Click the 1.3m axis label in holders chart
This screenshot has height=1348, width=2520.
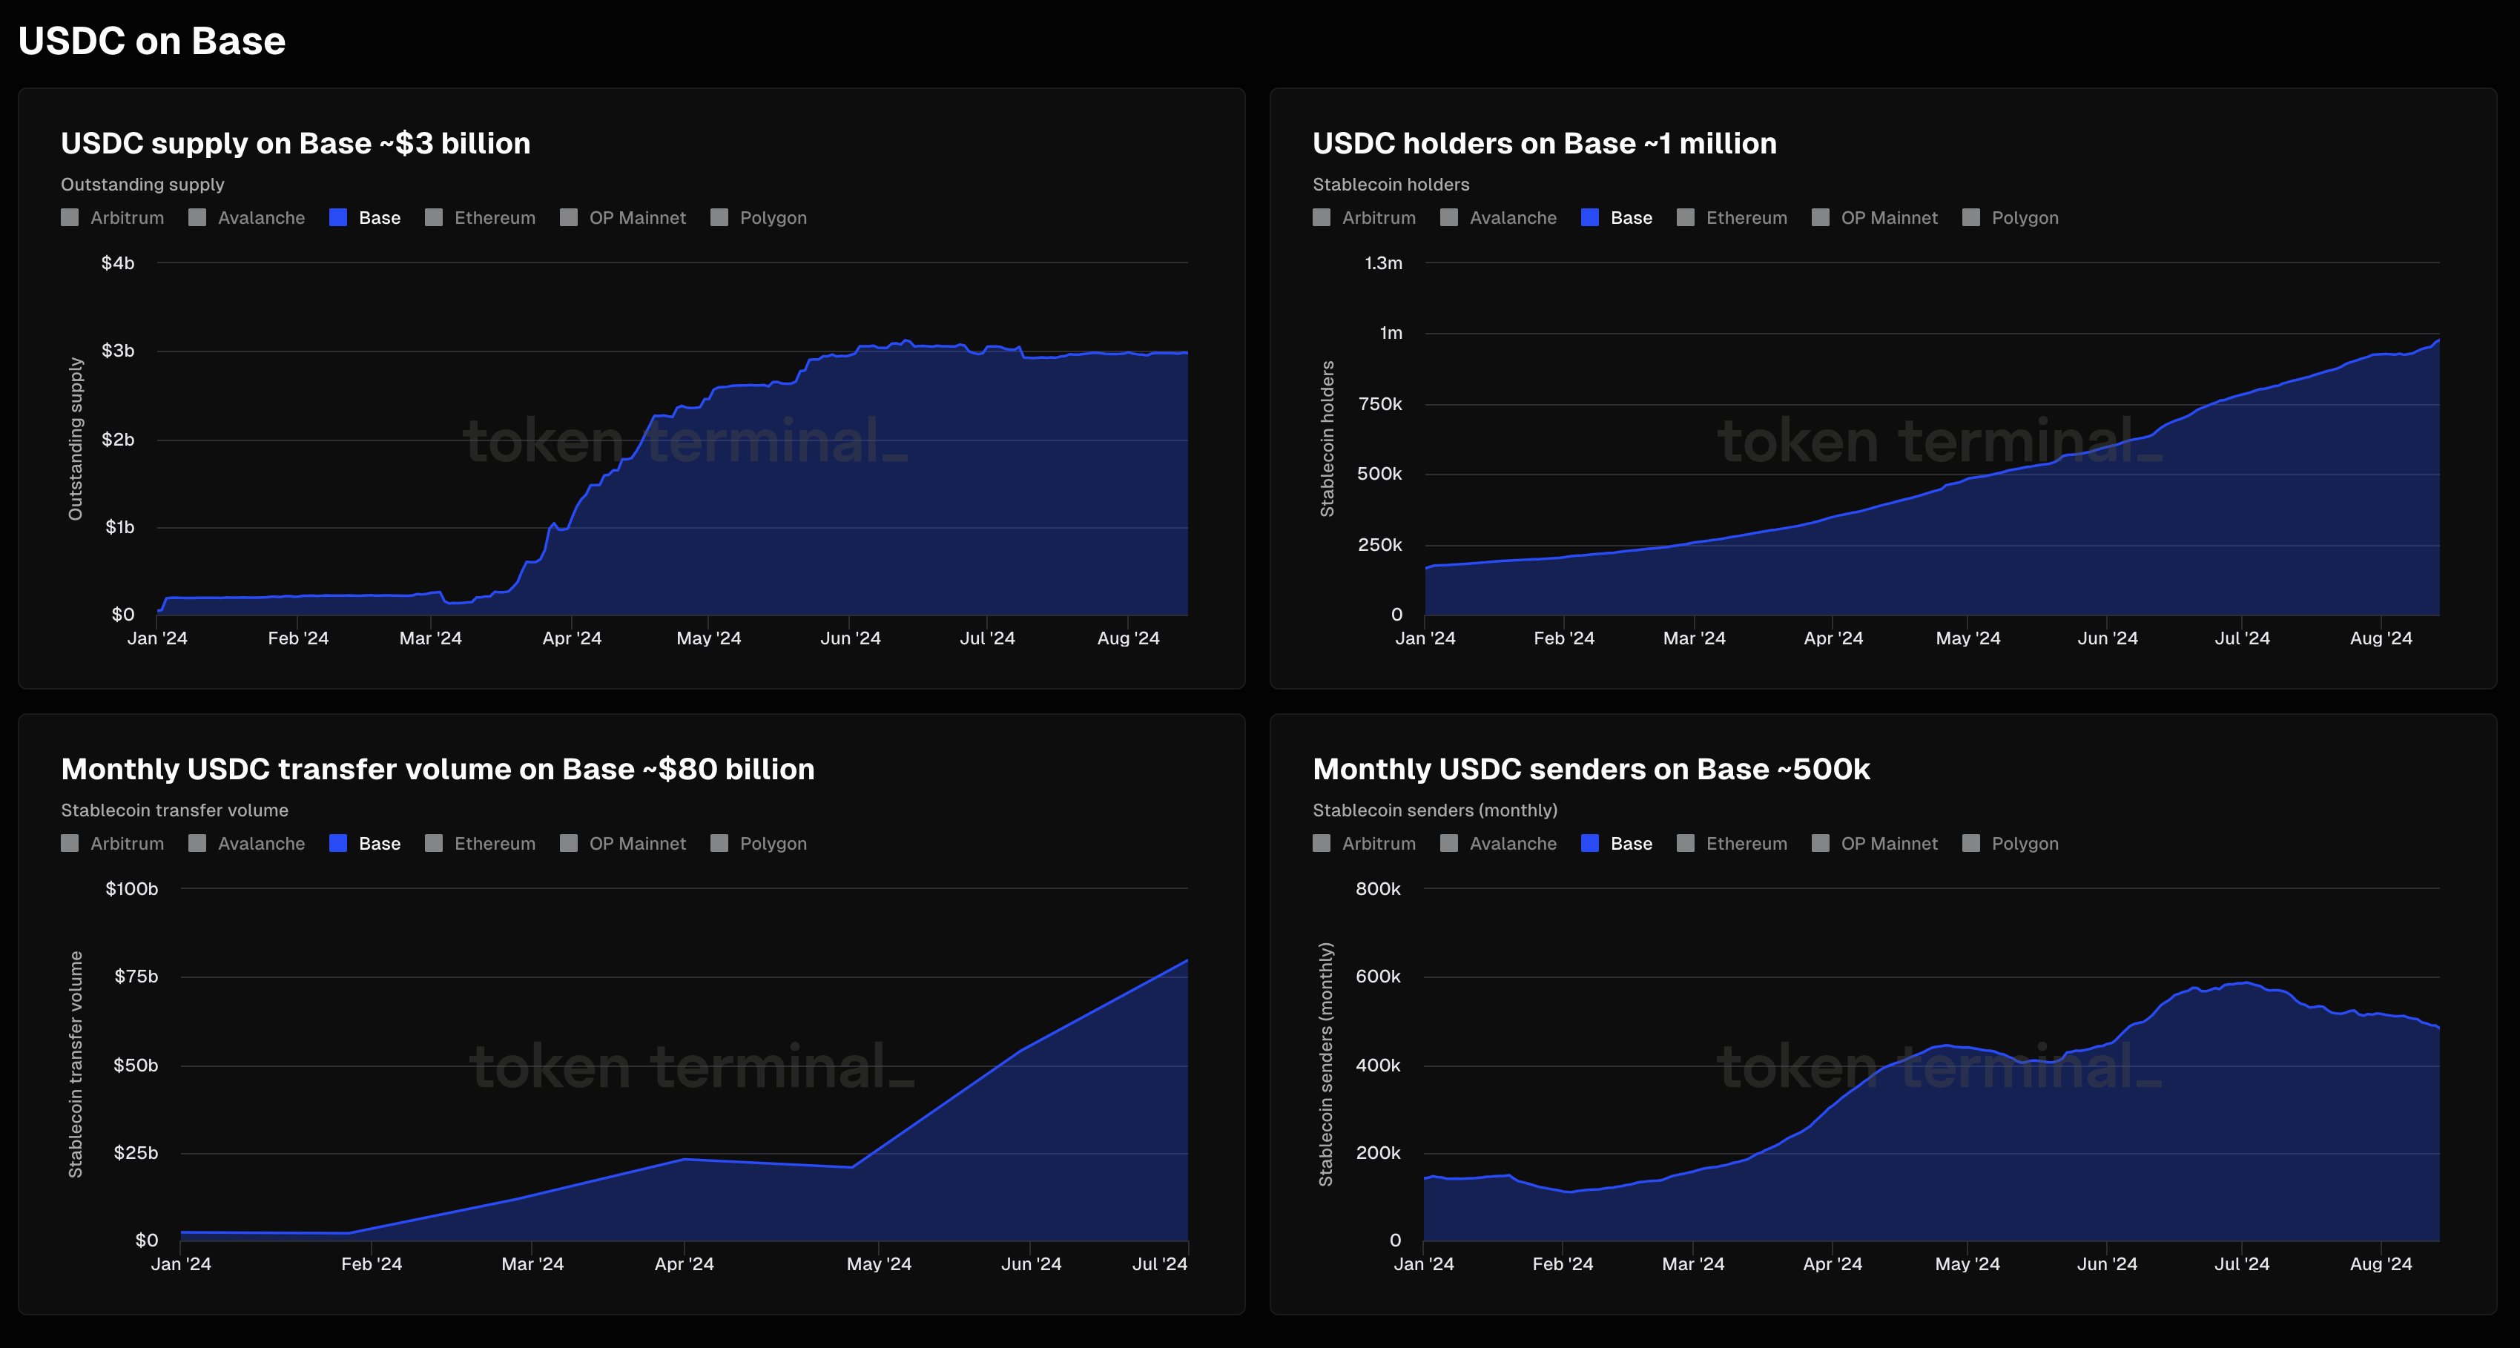point(1383,263)
